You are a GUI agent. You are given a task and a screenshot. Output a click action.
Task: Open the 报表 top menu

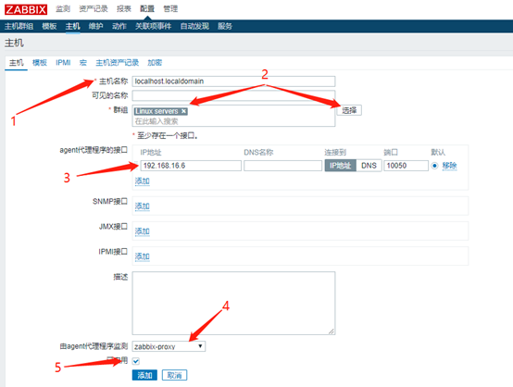[124, 9]
